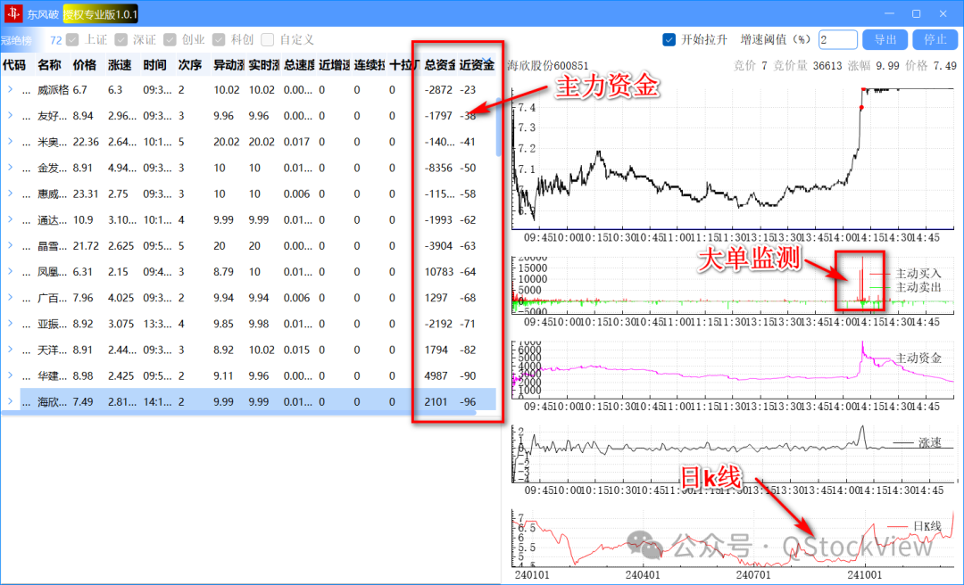Select the price cell 22.36
The height and width of the screenshot is (585, 964).
(87, 142)
